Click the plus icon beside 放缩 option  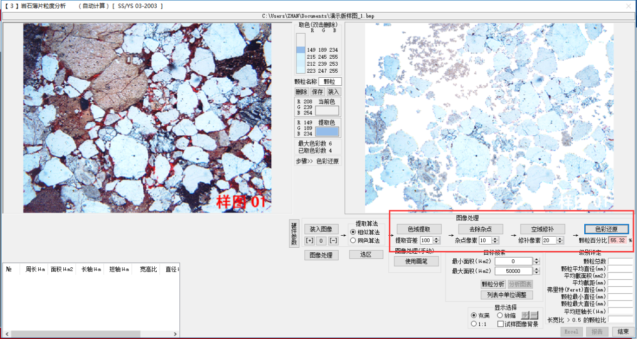[x=525, y=315]
